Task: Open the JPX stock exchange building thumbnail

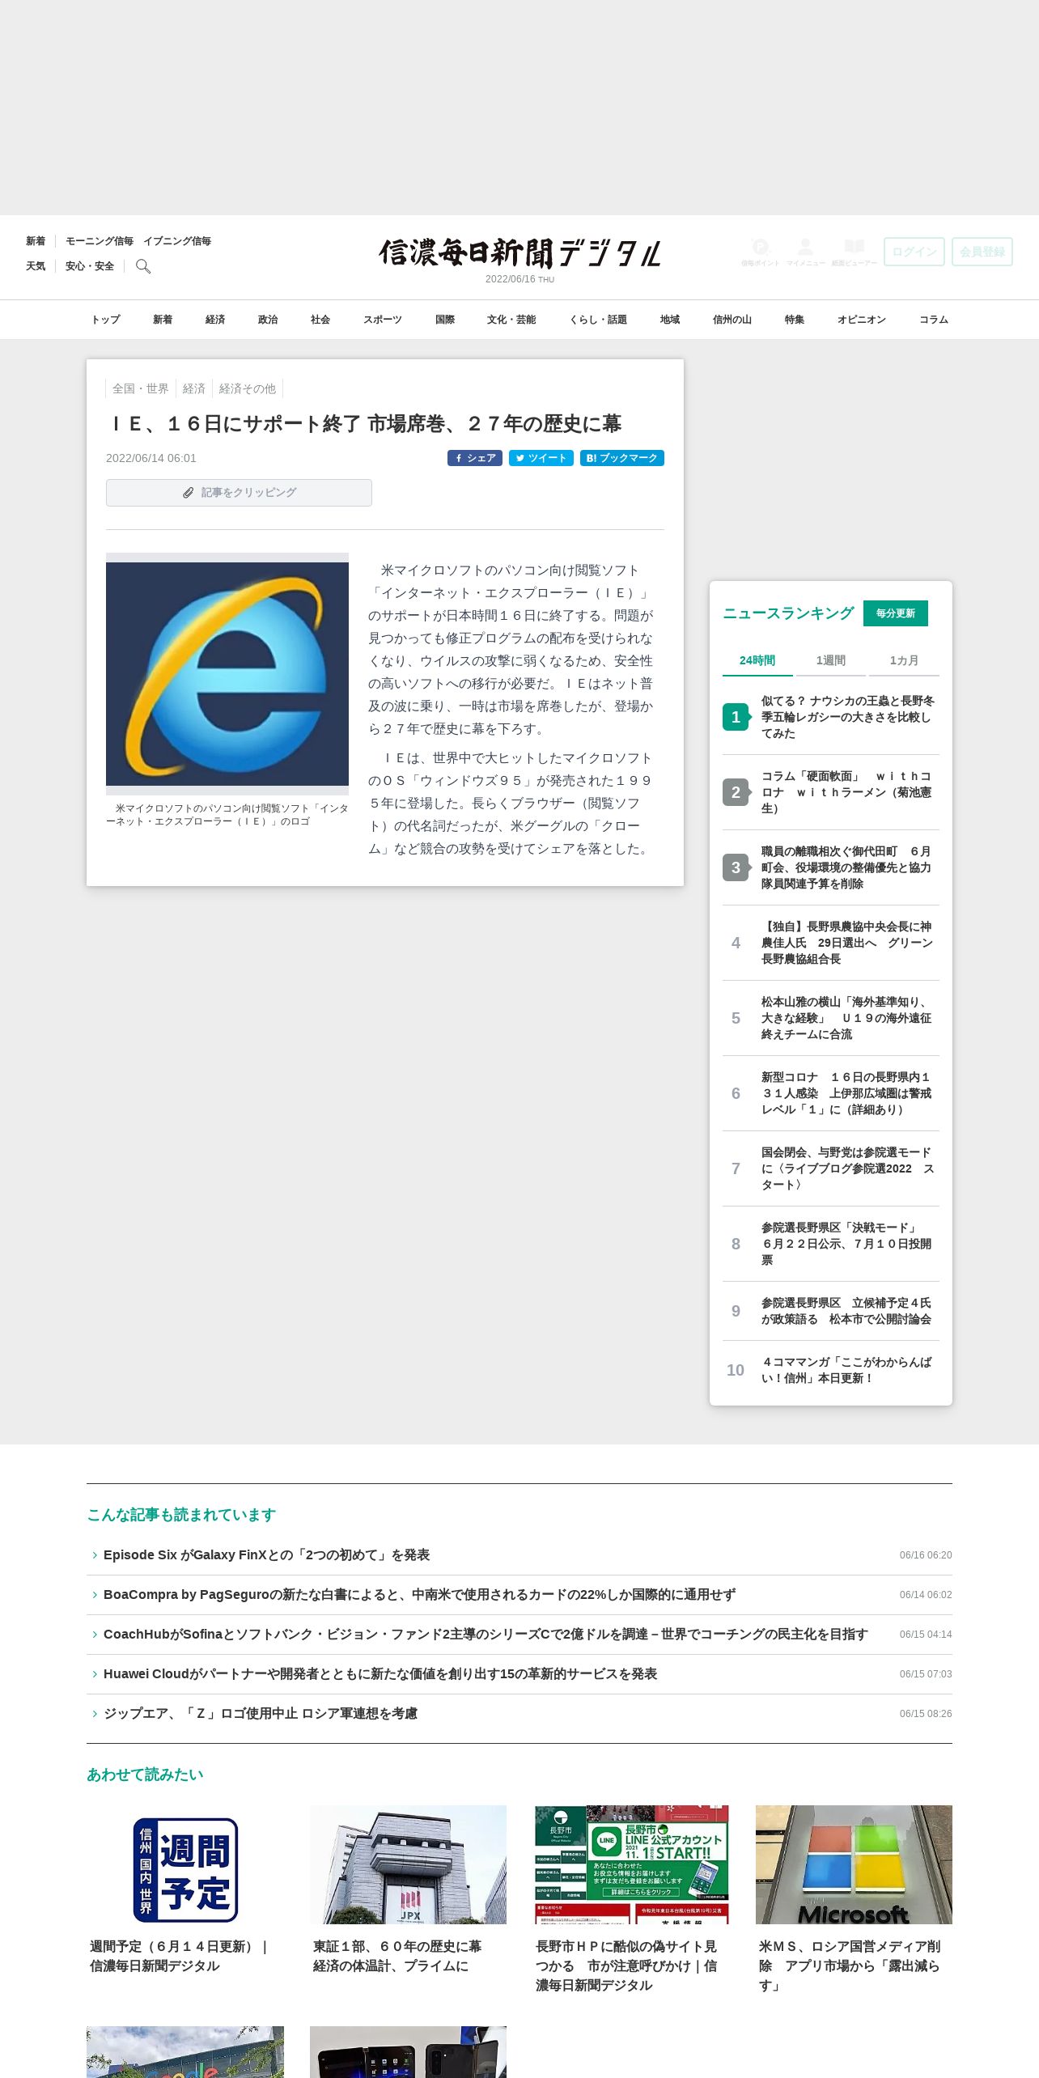Action: tap(408, 1864)
